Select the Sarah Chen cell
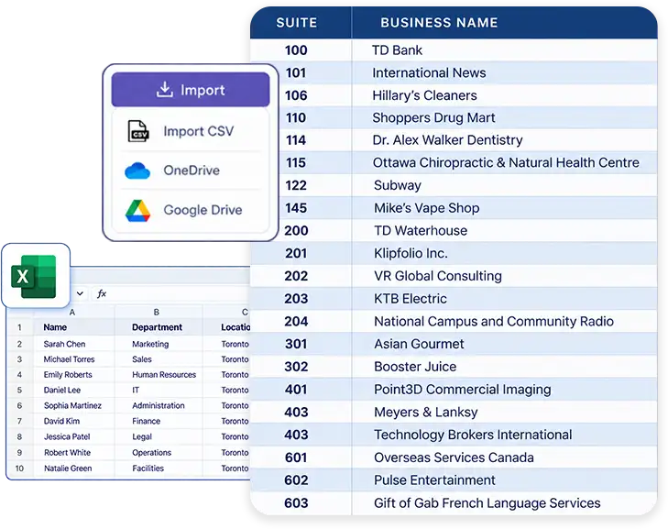This screenshot has height=529, width=668. tap(73, 344)
